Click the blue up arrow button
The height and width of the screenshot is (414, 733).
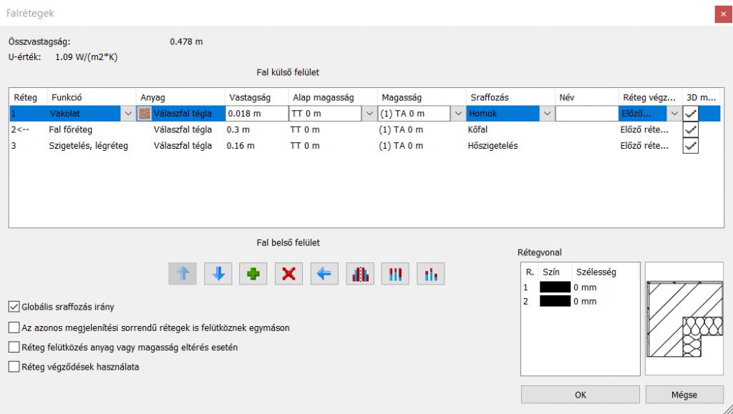(x=183, y=274)
